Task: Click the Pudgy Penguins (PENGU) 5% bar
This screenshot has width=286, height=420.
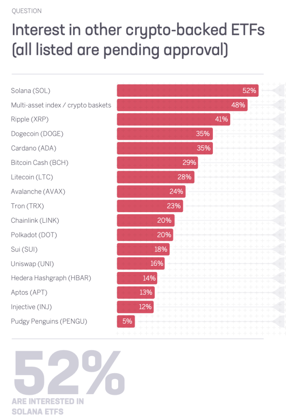Action: [126, 321]
